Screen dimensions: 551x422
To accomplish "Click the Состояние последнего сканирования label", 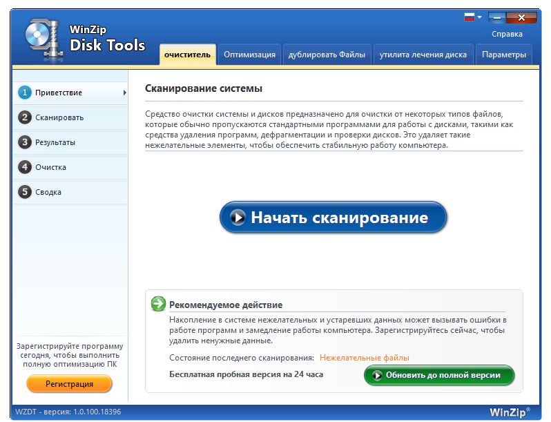I will 242,358.
